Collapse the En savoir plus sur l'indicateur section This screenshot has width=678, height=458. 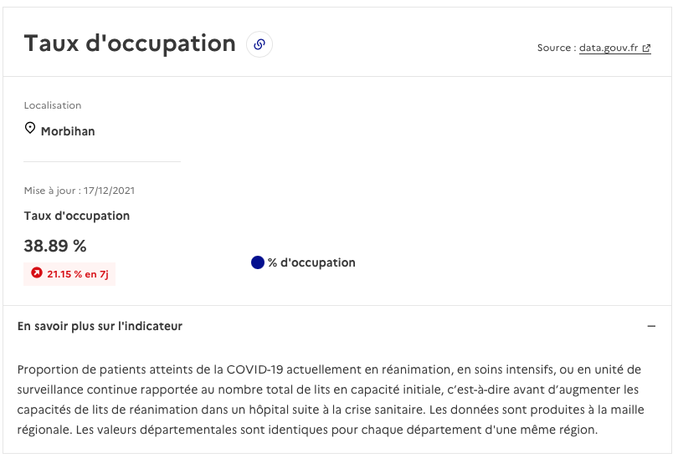pyautogui.click(x=337, y=326)
